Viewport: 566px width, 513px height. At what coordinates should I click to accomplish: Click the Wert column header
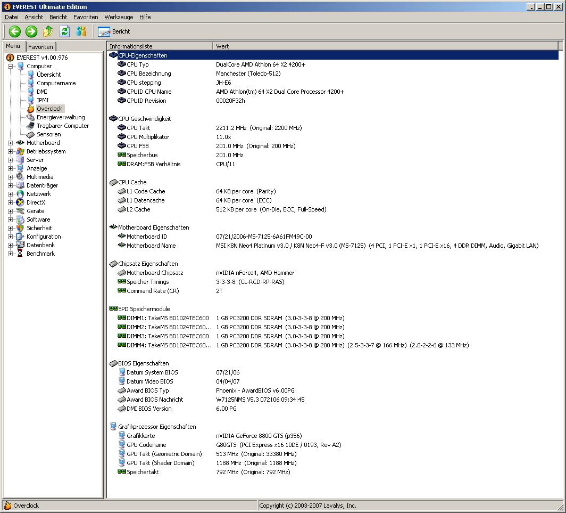click(x=386, y=46)
